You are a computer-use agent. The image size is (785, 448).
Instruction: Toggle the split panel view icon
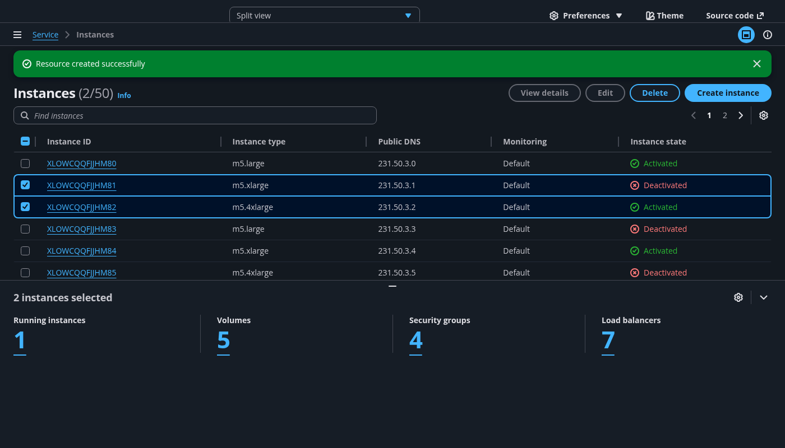click(x=746, y=35)
